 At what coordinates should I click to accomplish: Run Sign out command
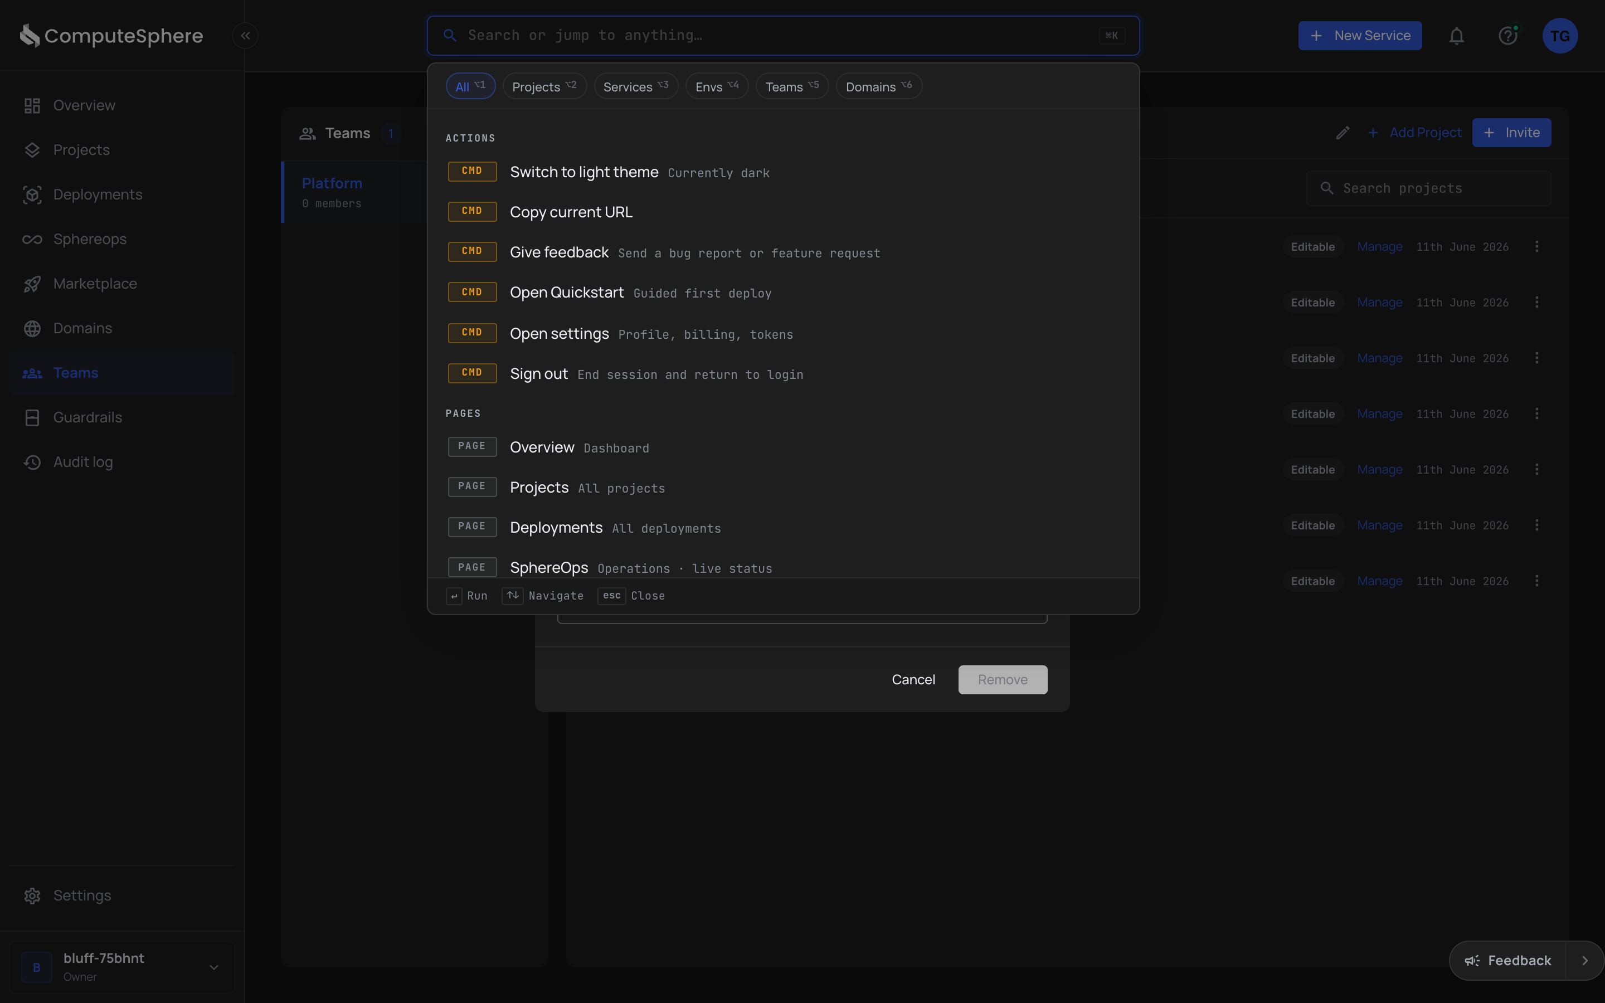(x=783, y=373)
